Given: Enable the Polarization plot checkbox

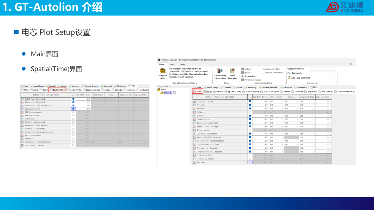Looking at the screenshot, I should click(x=250, y=130).
